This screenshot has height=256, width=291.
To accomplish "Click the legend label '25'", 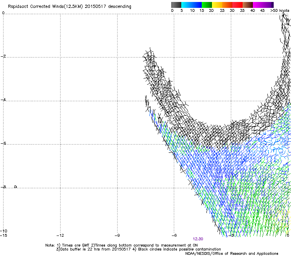I will point(222,11).
